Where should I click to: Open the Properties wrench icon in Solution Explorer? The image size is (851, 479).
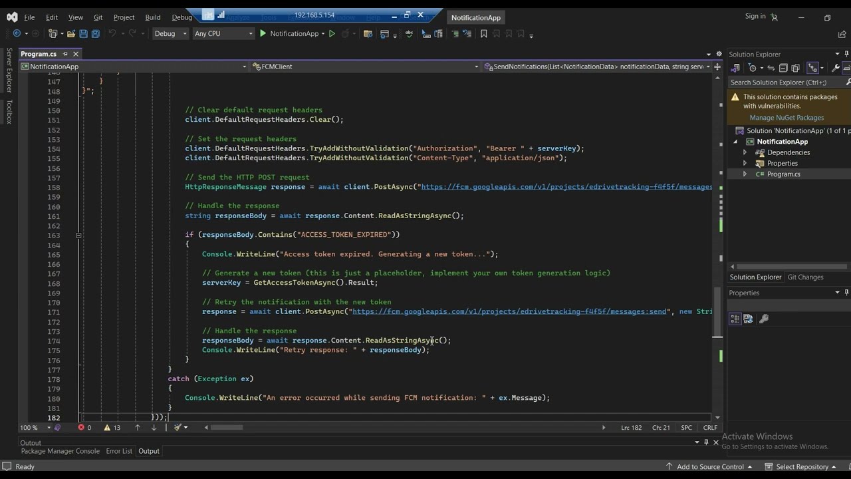[x=836, y=68]
